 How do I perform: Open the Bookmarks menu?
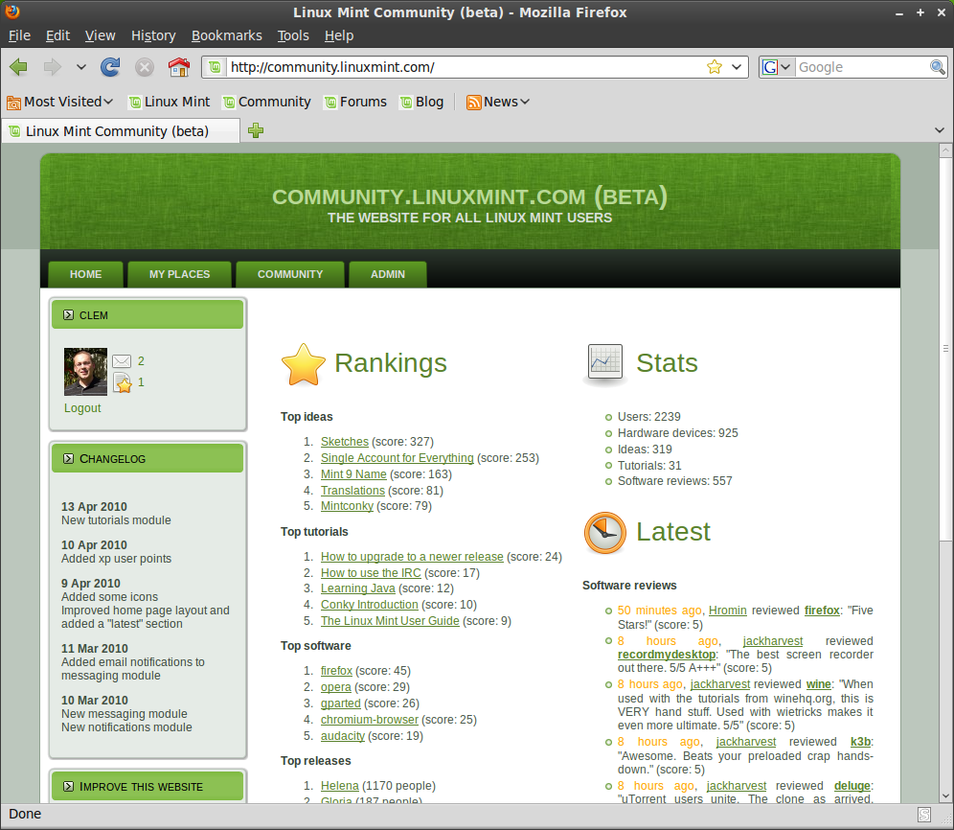pyautogui.click(x=226, y=35)
